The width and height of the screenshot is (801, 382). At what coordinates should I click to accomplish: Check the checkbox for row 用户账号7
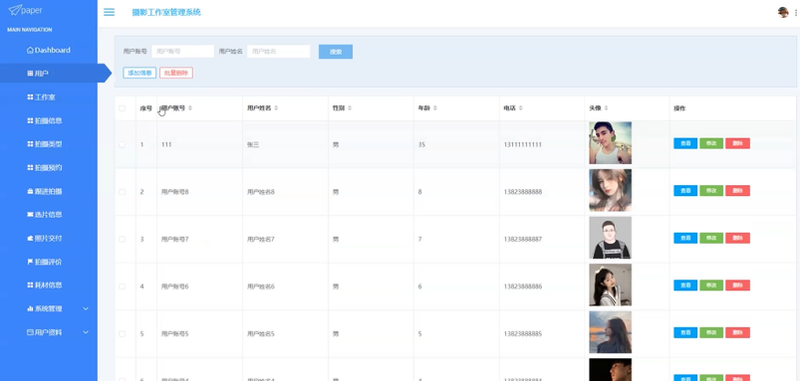click(x=123, y=239)
